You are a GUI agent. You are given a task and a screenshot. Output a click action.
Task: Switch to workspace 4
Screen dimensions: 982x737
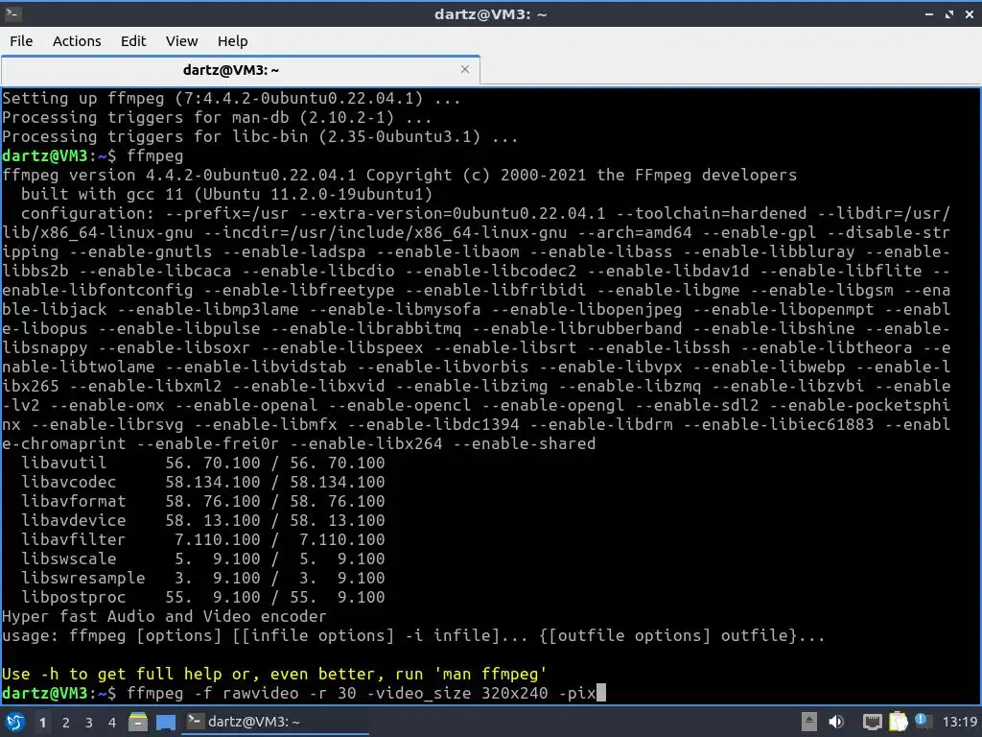point(112,723)
